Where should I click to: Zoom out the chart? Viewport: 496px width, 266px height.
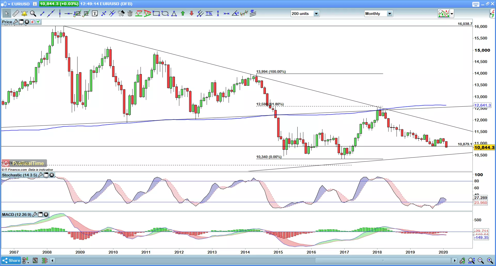coord(481,261)
